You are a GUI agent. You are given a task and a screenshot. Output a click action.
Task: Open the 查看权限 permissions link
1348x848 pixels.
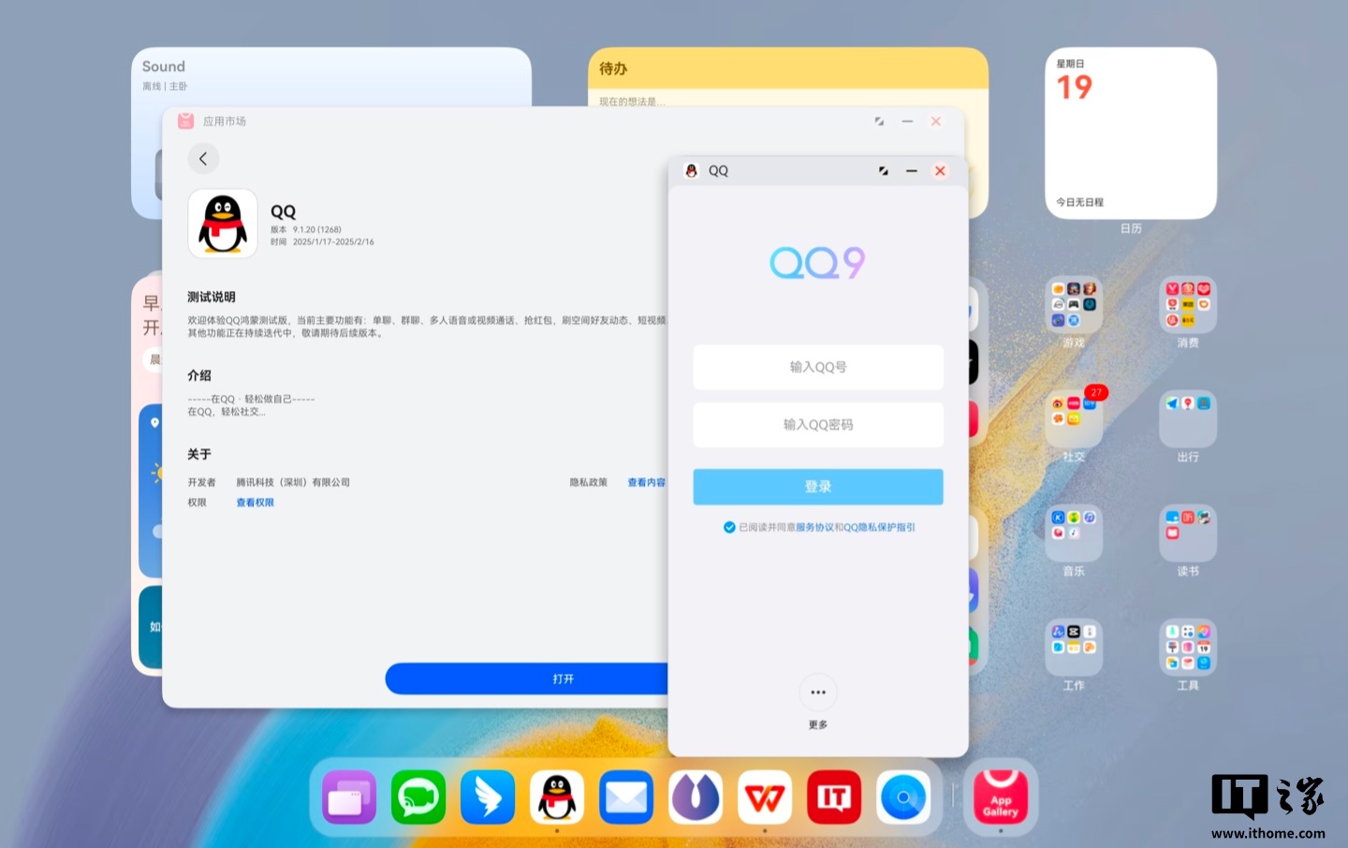[x=255, y=503]
